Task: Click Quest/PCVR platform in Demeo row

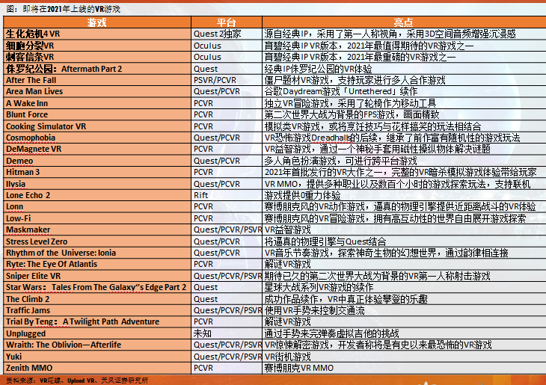Action: tap(227, 161)
